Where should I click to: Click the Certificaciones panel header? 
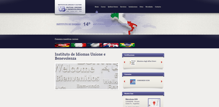(143, 55)
